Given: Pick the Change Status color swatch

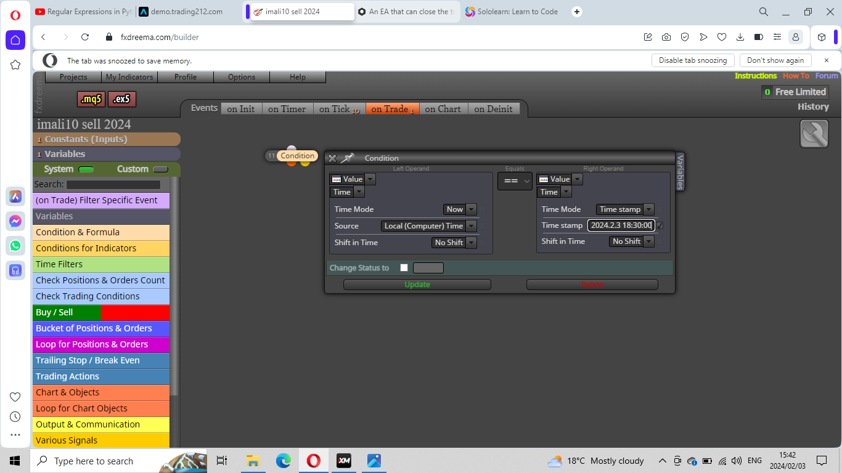Looking at the screenshot, I should coord(428,268).
